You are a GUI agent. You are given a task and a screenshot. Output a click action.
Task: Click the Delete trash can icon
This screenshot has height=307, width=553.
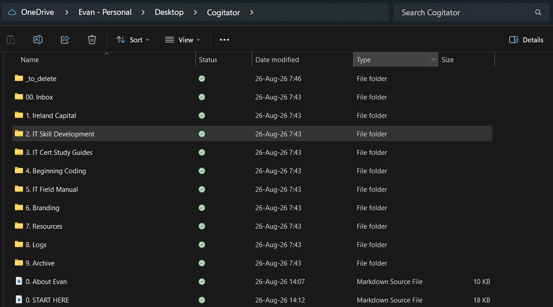click(92, 40)
